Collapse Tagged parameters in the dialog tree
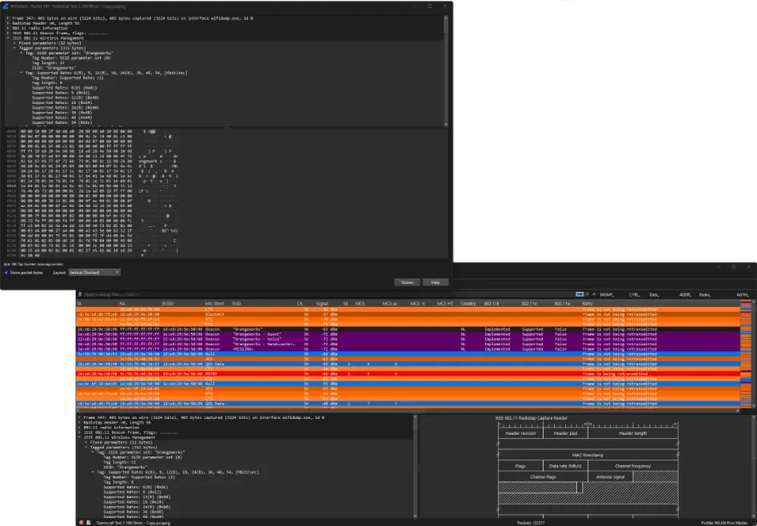Screen dimensions: 757x526 click(x=14, y=48)
